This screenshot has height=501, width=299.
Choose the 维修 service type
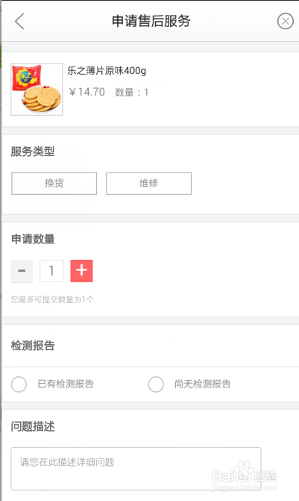[148, 184]
